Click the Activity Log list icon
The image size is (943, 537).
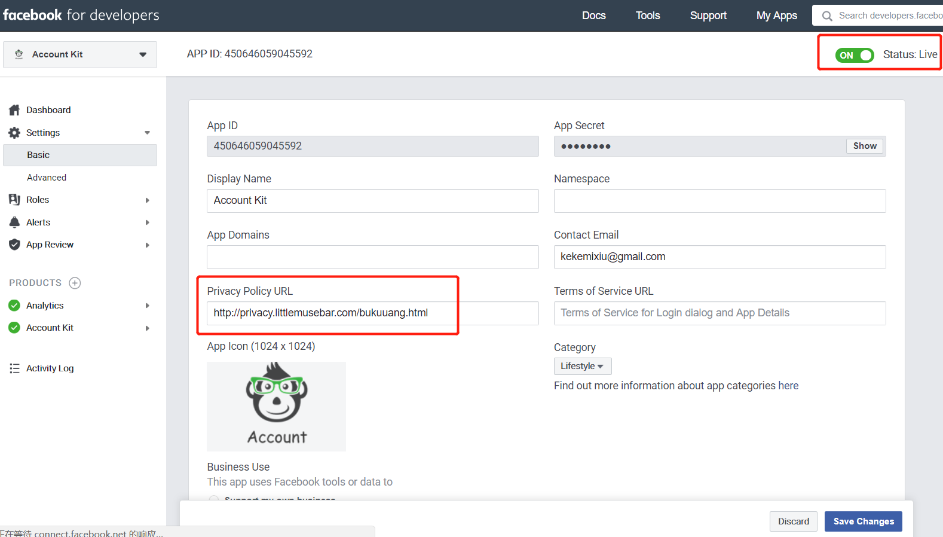pyautogui.click(x=14, y=368)
